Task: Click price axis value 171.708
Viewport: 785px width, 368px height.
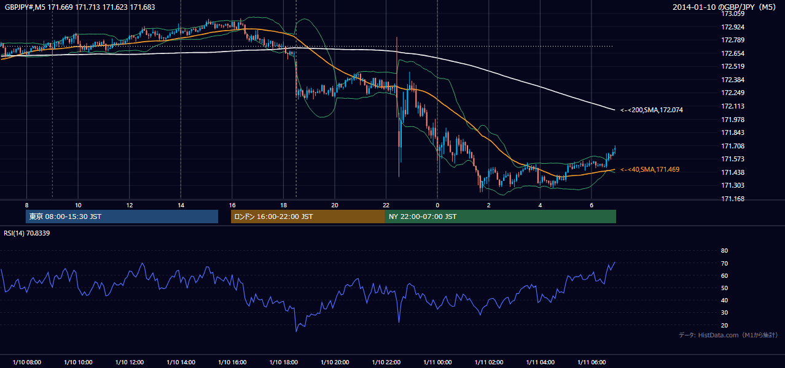Action: click(733, 146)
